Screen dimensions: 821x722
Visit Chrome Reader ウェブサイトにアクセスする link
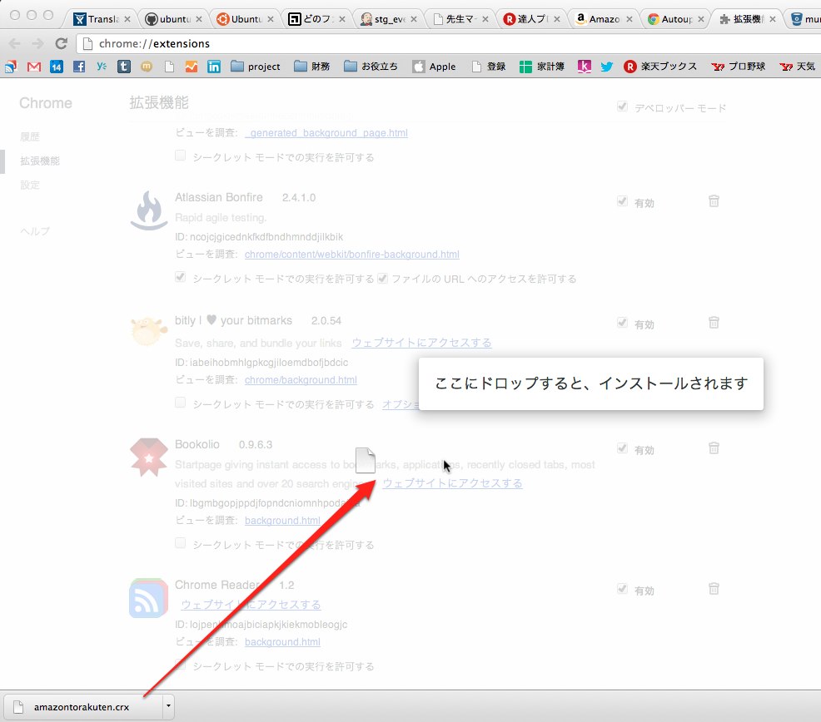click(251, 605)
